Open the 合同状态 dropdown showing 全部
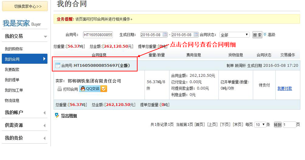305x160 pixels. (234, 35)
